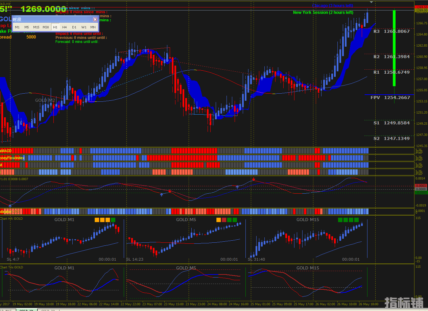Select the M5 timeframe button
The image size is (428, 311).
[26, 27]
